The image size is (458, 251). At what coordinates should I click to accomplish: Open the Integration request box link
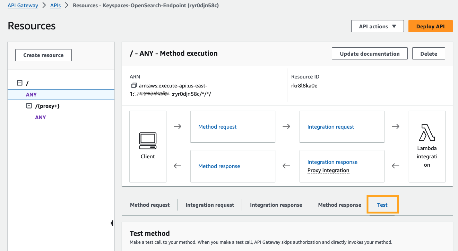pyautogui.click(x=330, y=127)
